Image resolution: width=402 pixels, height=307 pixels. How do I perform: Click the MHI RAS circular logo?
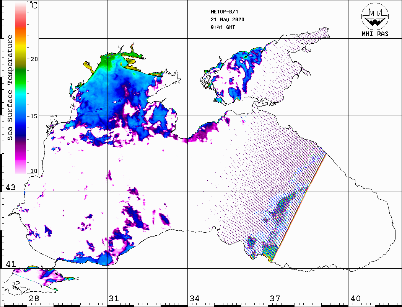point(375,16)
